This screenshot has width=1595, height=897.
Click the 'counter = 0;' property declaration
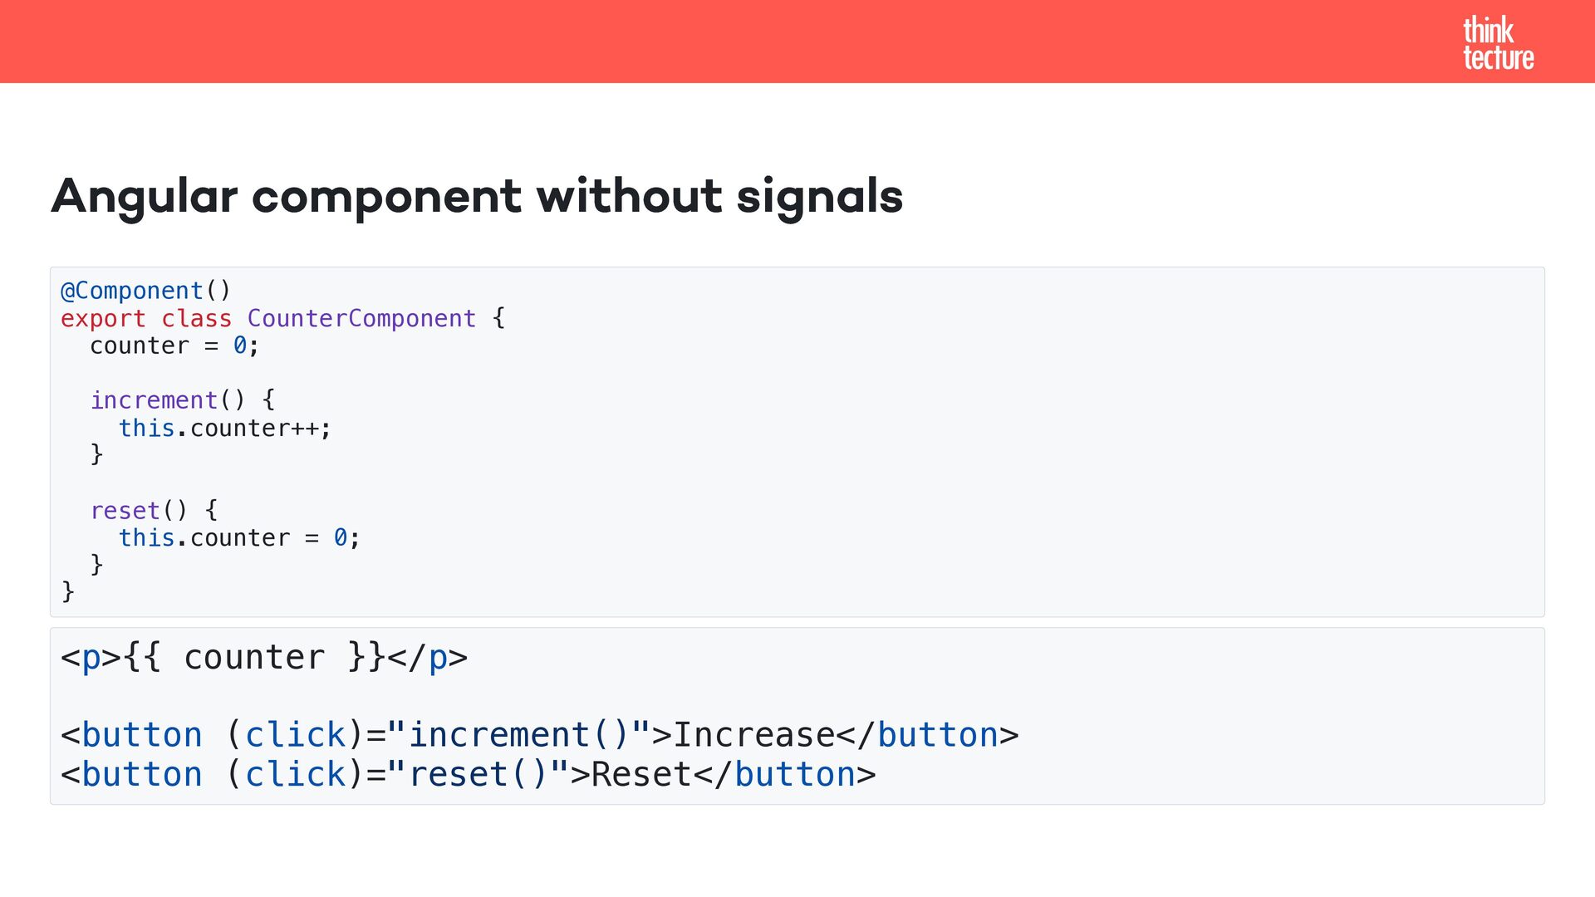[174, 346]
